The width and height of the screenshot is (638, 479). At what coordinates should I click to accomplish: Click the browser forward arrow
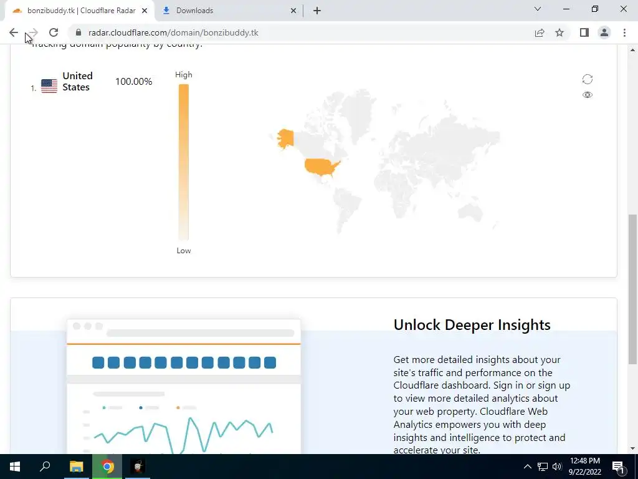[34, 32]
